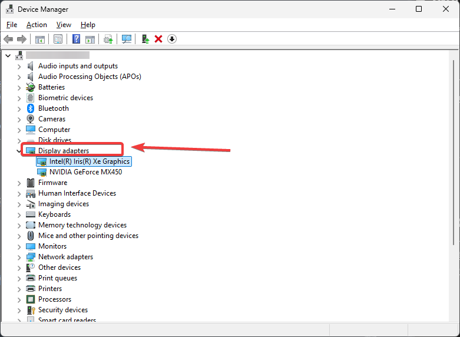
Task: Collapse the Display adapters chevron
Action: tap(19, 151)
